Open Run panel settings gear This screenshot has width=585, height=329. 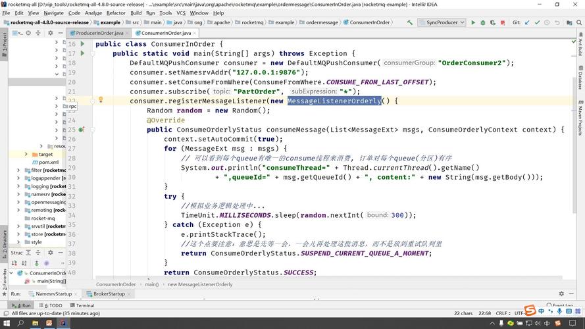pyautogui.click(x=561, y=293)
